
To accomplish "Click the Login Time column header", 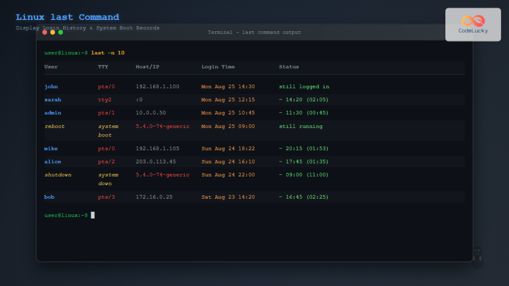I will [218, 67].
